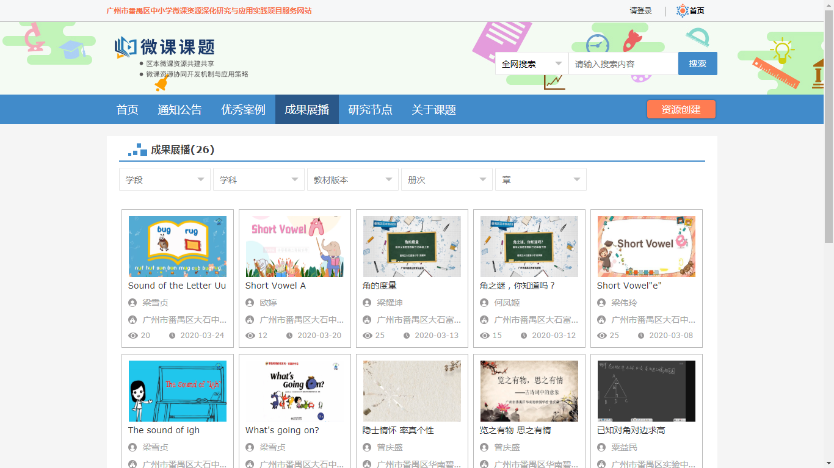Click author icon beside 何凤姬
The height and width of the screenshot is (468, 834).
484,303
